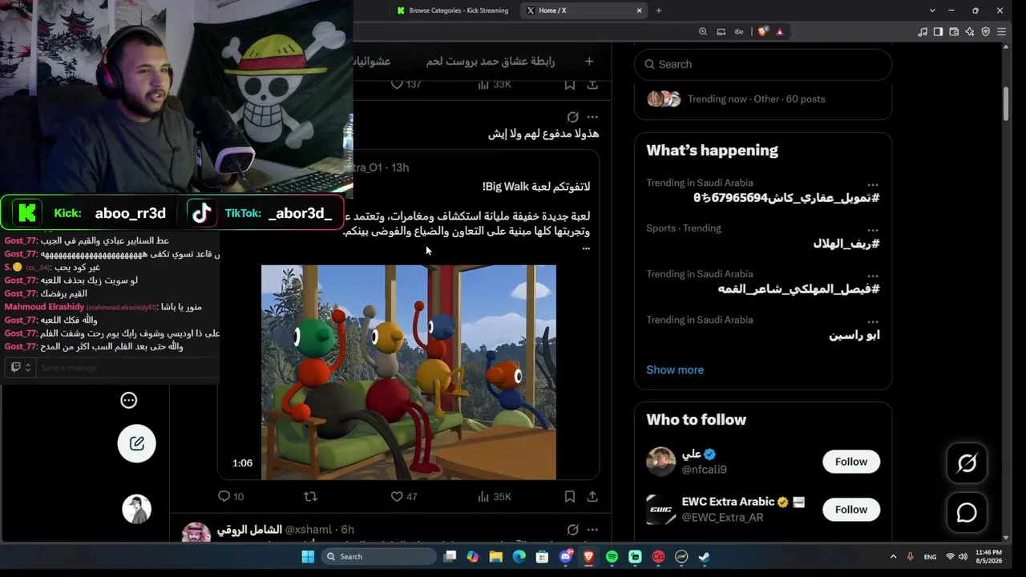1026x577 pixels.
Task: Open the تمويل_عقاري_كاش trending hashtag
Action: click(786, 198)
